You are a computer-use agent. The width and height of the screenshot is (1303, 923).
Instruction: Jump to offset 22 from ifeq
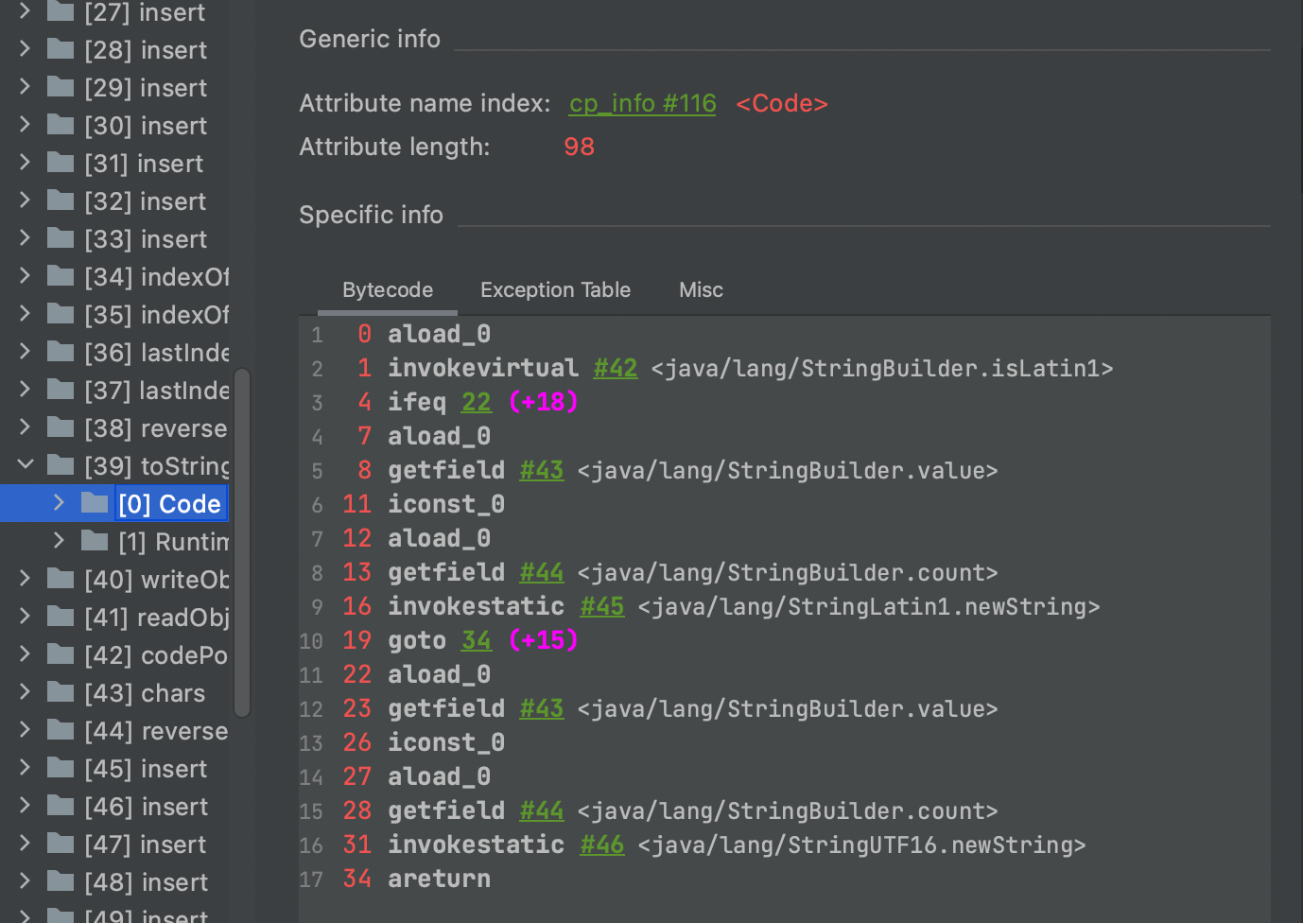pyautogui.click(x=477, y=402)
